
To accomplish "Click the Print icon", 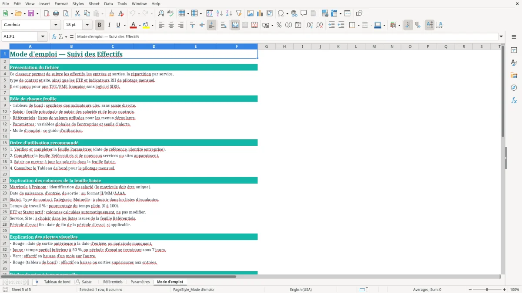I will pos(55,13).
